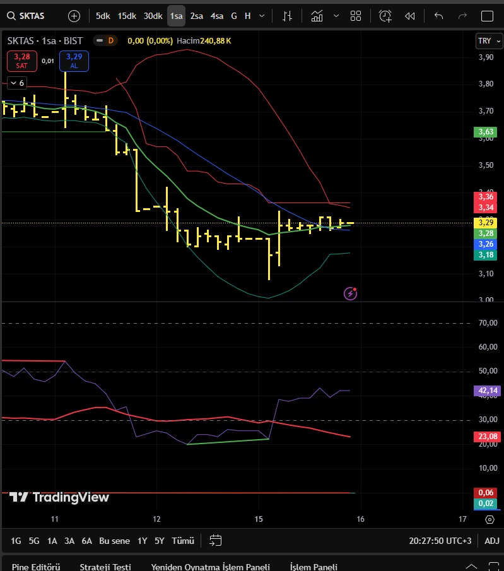504x571 pixels.
Task: Create an alert with the clock icon
Action: pyautogui.click(x=385, y=16)
